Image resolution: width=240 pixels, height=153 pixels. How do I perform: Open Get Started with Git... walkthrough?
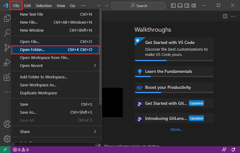174,103
